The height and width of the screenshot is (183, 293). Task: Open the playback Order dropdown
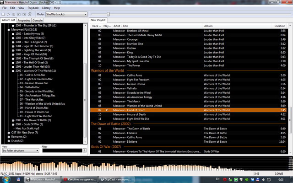click(x=66, y=14)
